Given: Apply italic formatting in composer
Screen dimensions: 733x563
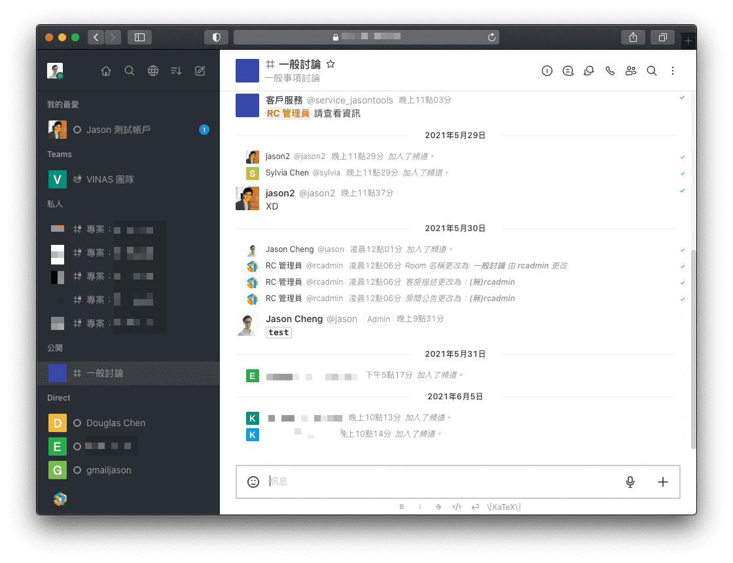Looking at the screenshot, I should point(420,507).
